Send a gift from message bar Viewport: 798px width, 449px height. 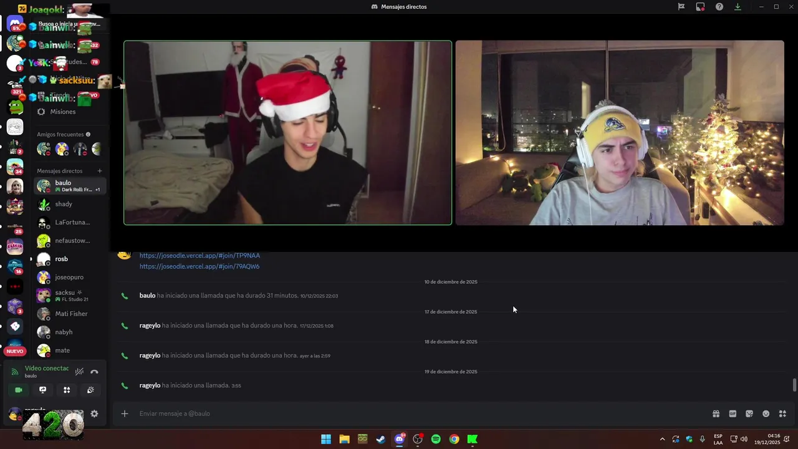tap(716, 413)
